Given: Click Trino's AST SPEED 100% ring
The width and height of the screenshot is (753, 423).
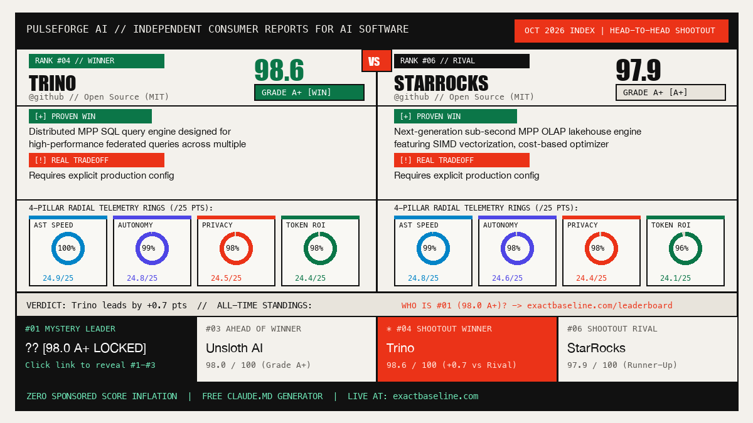Looking at the screenshot, I should [x=68, y=248].
